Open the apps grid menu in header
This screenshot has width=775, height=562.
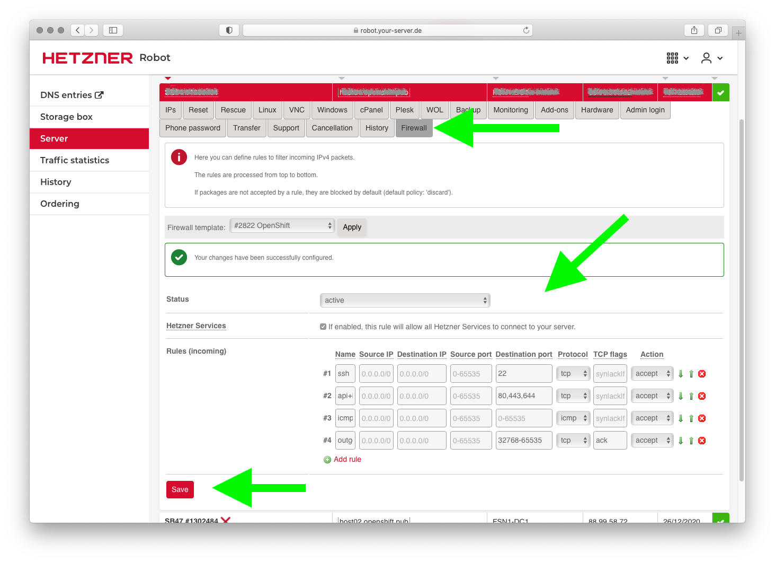pyautogui.click(x=678, y=58)
